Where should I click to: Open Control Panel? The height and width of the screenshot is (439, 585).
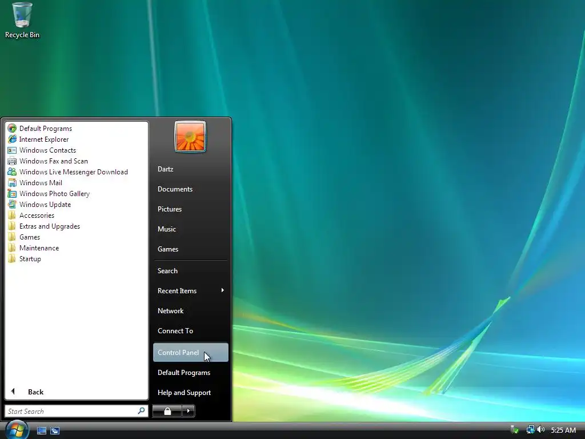tap(190, 352)
